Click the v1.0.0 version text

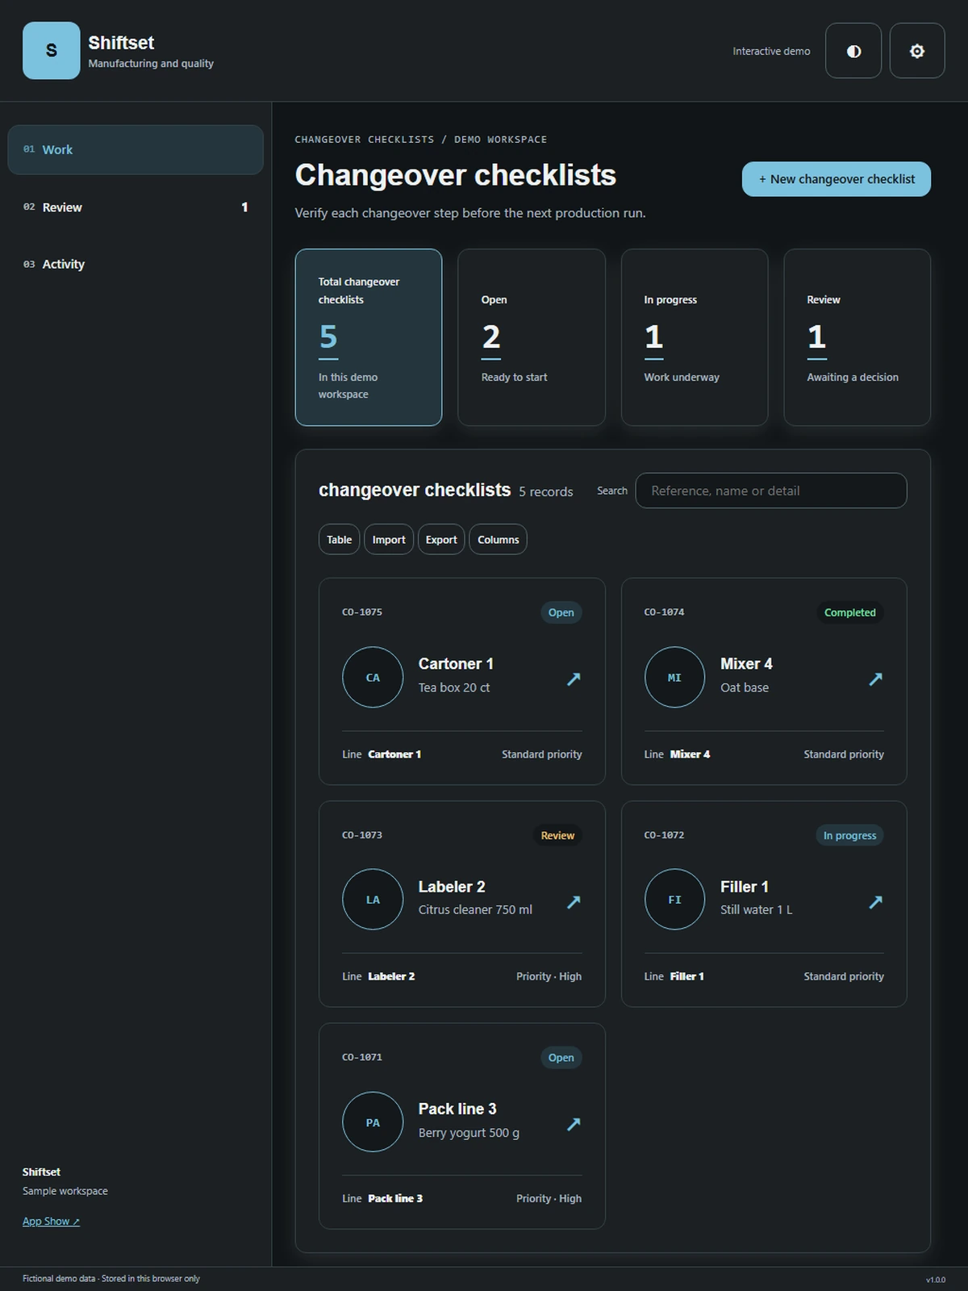(x=936, y=1280)
